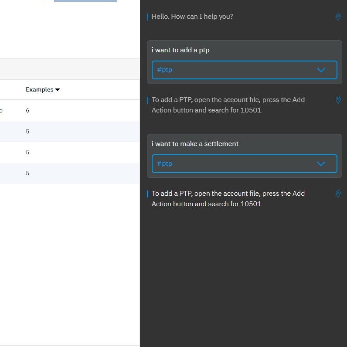Open #ptp intent field for add a ptp message
The width and height of the screenshot is (347, 347).
point(235,70)
